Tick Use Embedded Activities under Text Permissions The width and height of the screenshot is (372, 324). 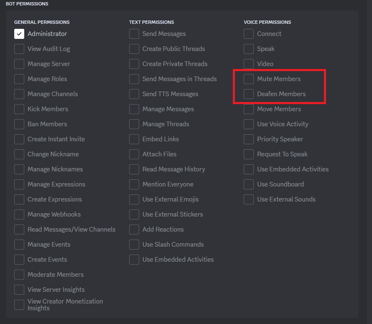(134, 260)
